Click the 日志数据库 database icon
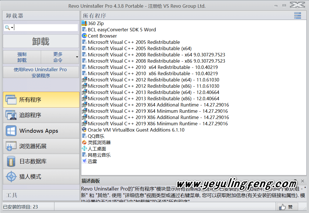Viewport: 309px width, 213px height. click(11, 161)
